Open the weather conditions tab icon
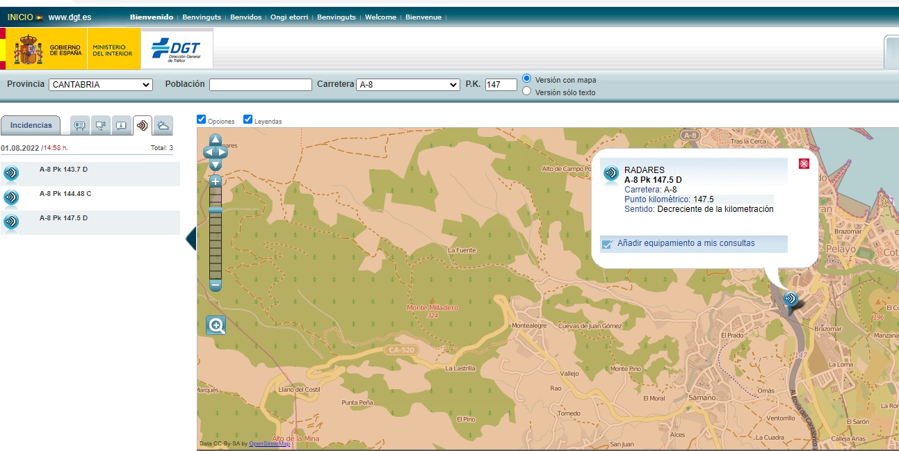The width and height of the screenshot is (899, 451). pos(163,126)
